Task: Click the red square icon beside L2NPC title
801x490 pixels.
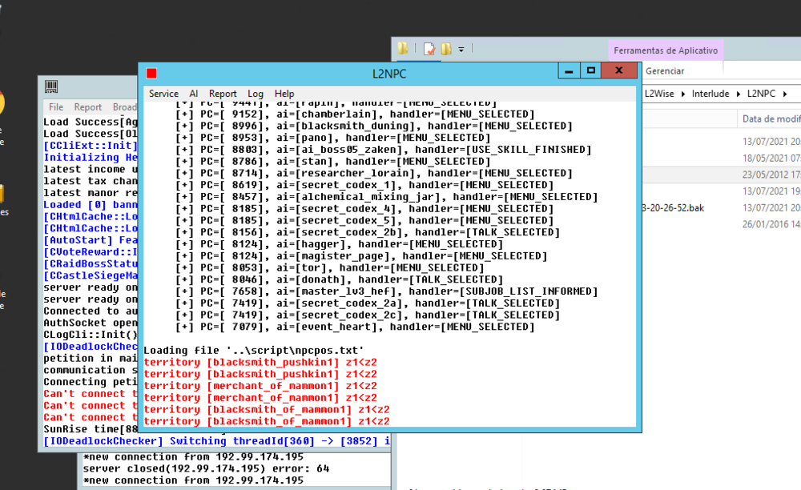Action: [x=151, y=72]
